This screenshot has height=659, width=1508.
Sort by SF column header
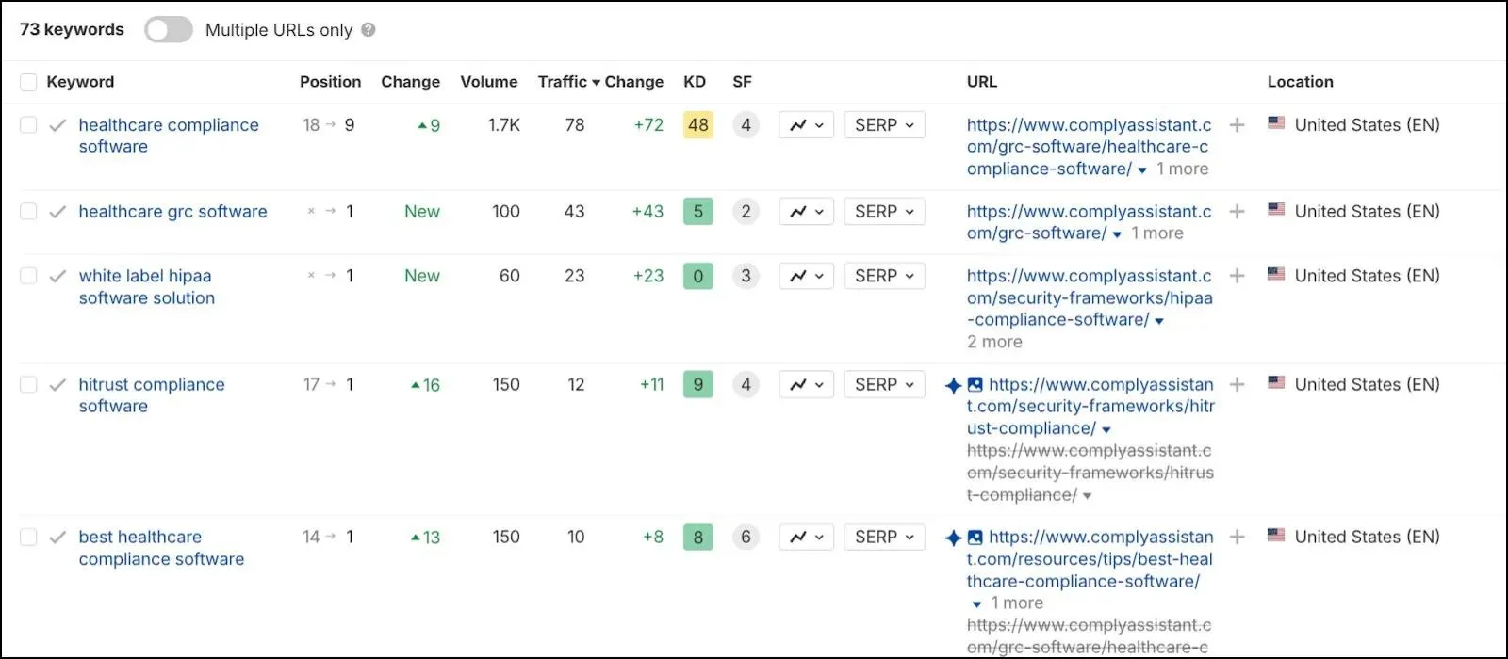(742, 82)
